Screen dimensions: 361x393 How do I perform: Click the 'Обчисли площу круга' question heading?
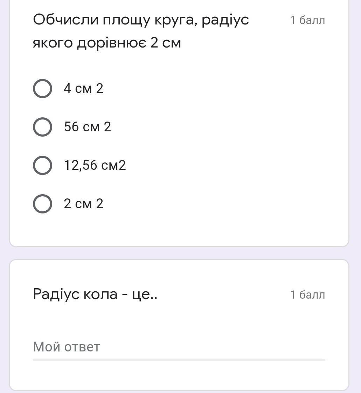(141, 20)
